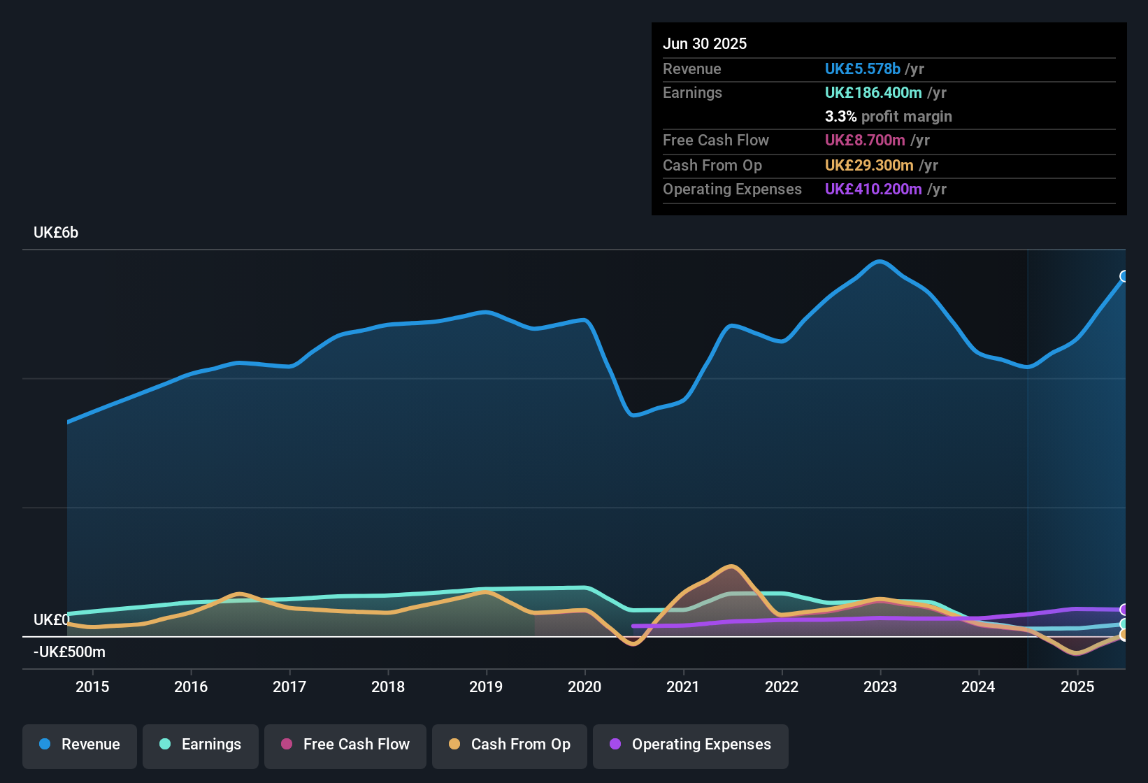Click the UK£6b gridline label
This screenshot has height=783, width=1148.
pos(55,232)
